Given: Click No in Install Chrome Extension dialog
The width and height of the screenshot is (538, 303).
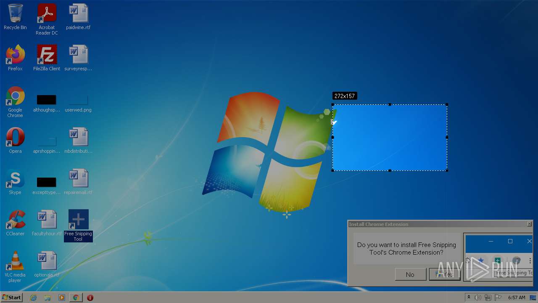Looking at the screenshot, I should coord(410,274).
